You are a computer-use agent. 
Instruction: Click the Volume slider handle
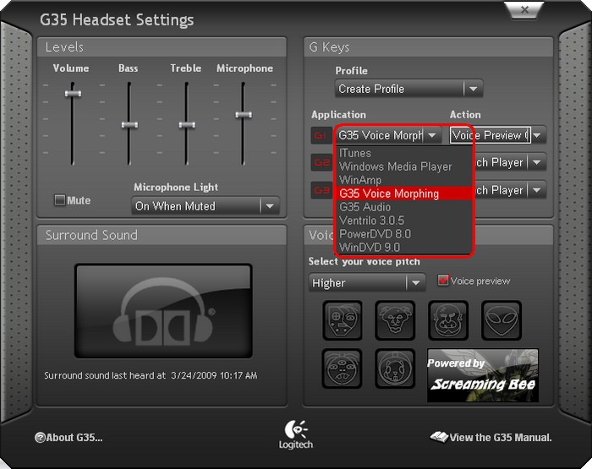pyautogui.click(x=73, y=94)
